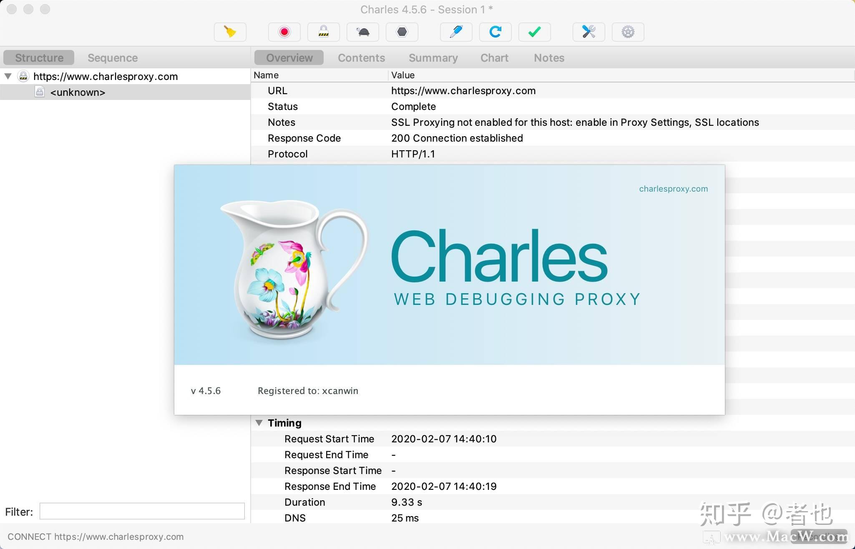Collapse the Timing section
The width and height of the screenshot is (855, 549).
click(259, 423)
